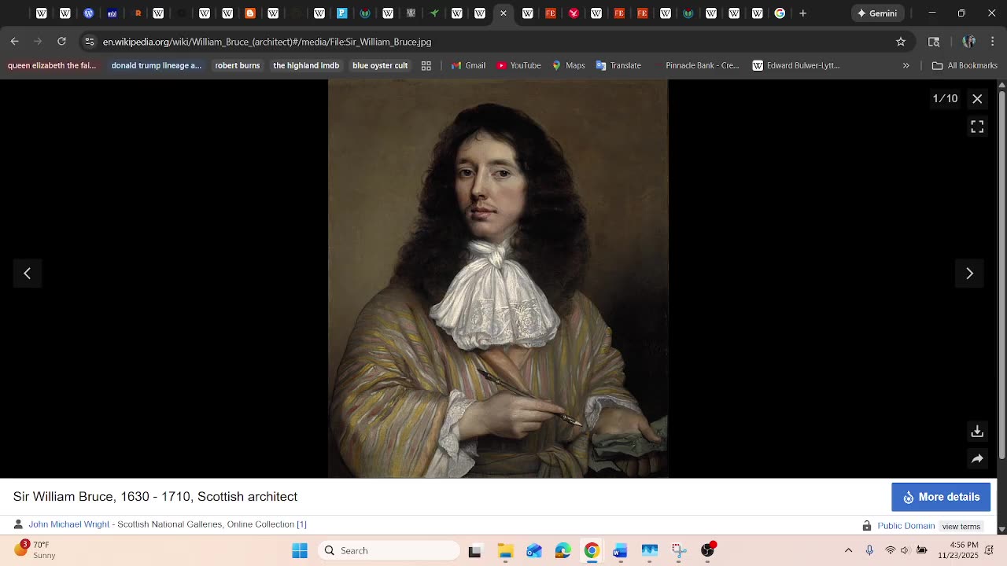Click the view terms button
Screen dimensions: 1007x566
pos(961,527)
